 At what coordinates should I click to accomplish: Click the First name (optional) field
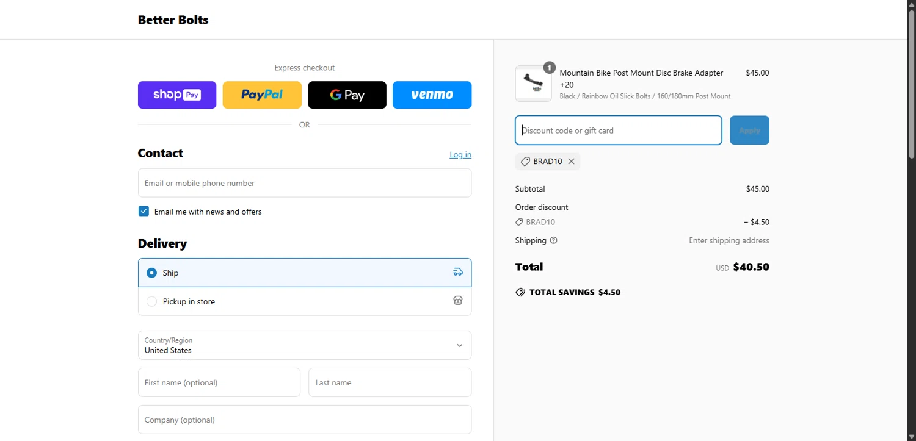(x=219, y=382)
